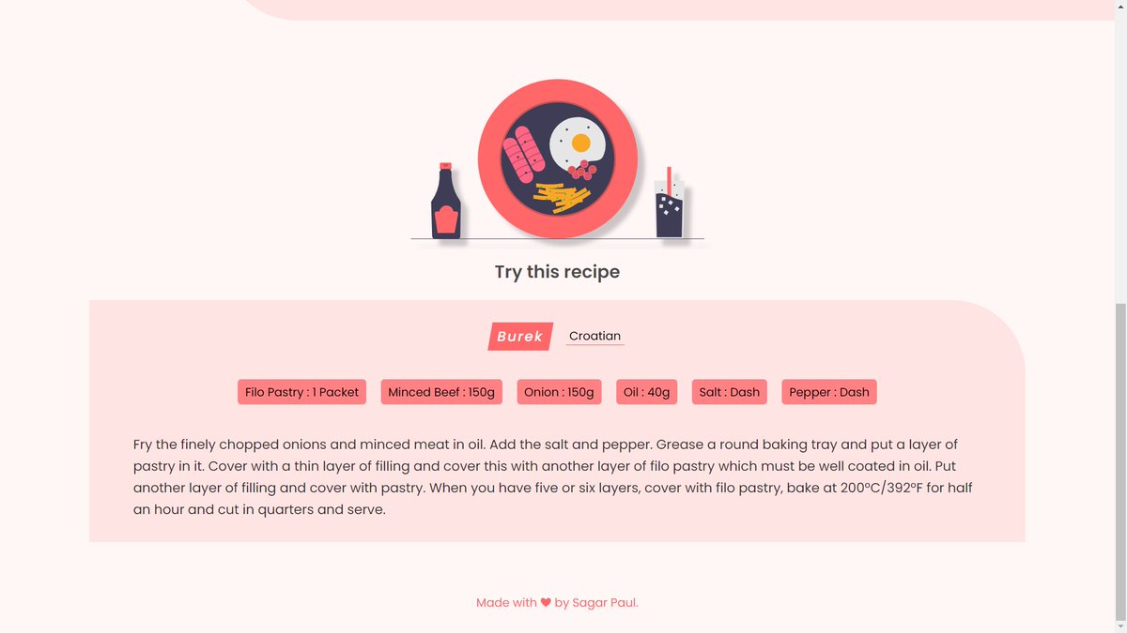Click the Filo Pastry : 1 Packet tag
Screen dimensions: 1127x633
[301, 392]
